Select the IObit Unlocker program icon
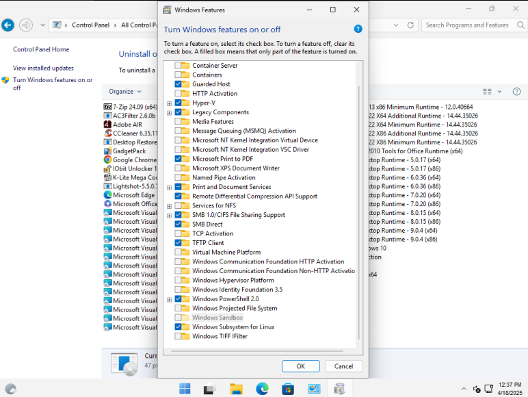The image size is (528, 397). point(108,168)
